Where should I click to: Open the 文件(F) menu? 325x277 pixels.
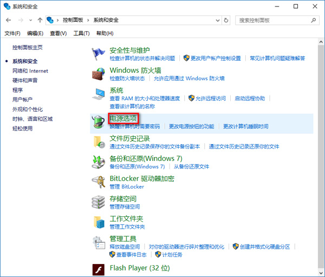click(12, 34)
